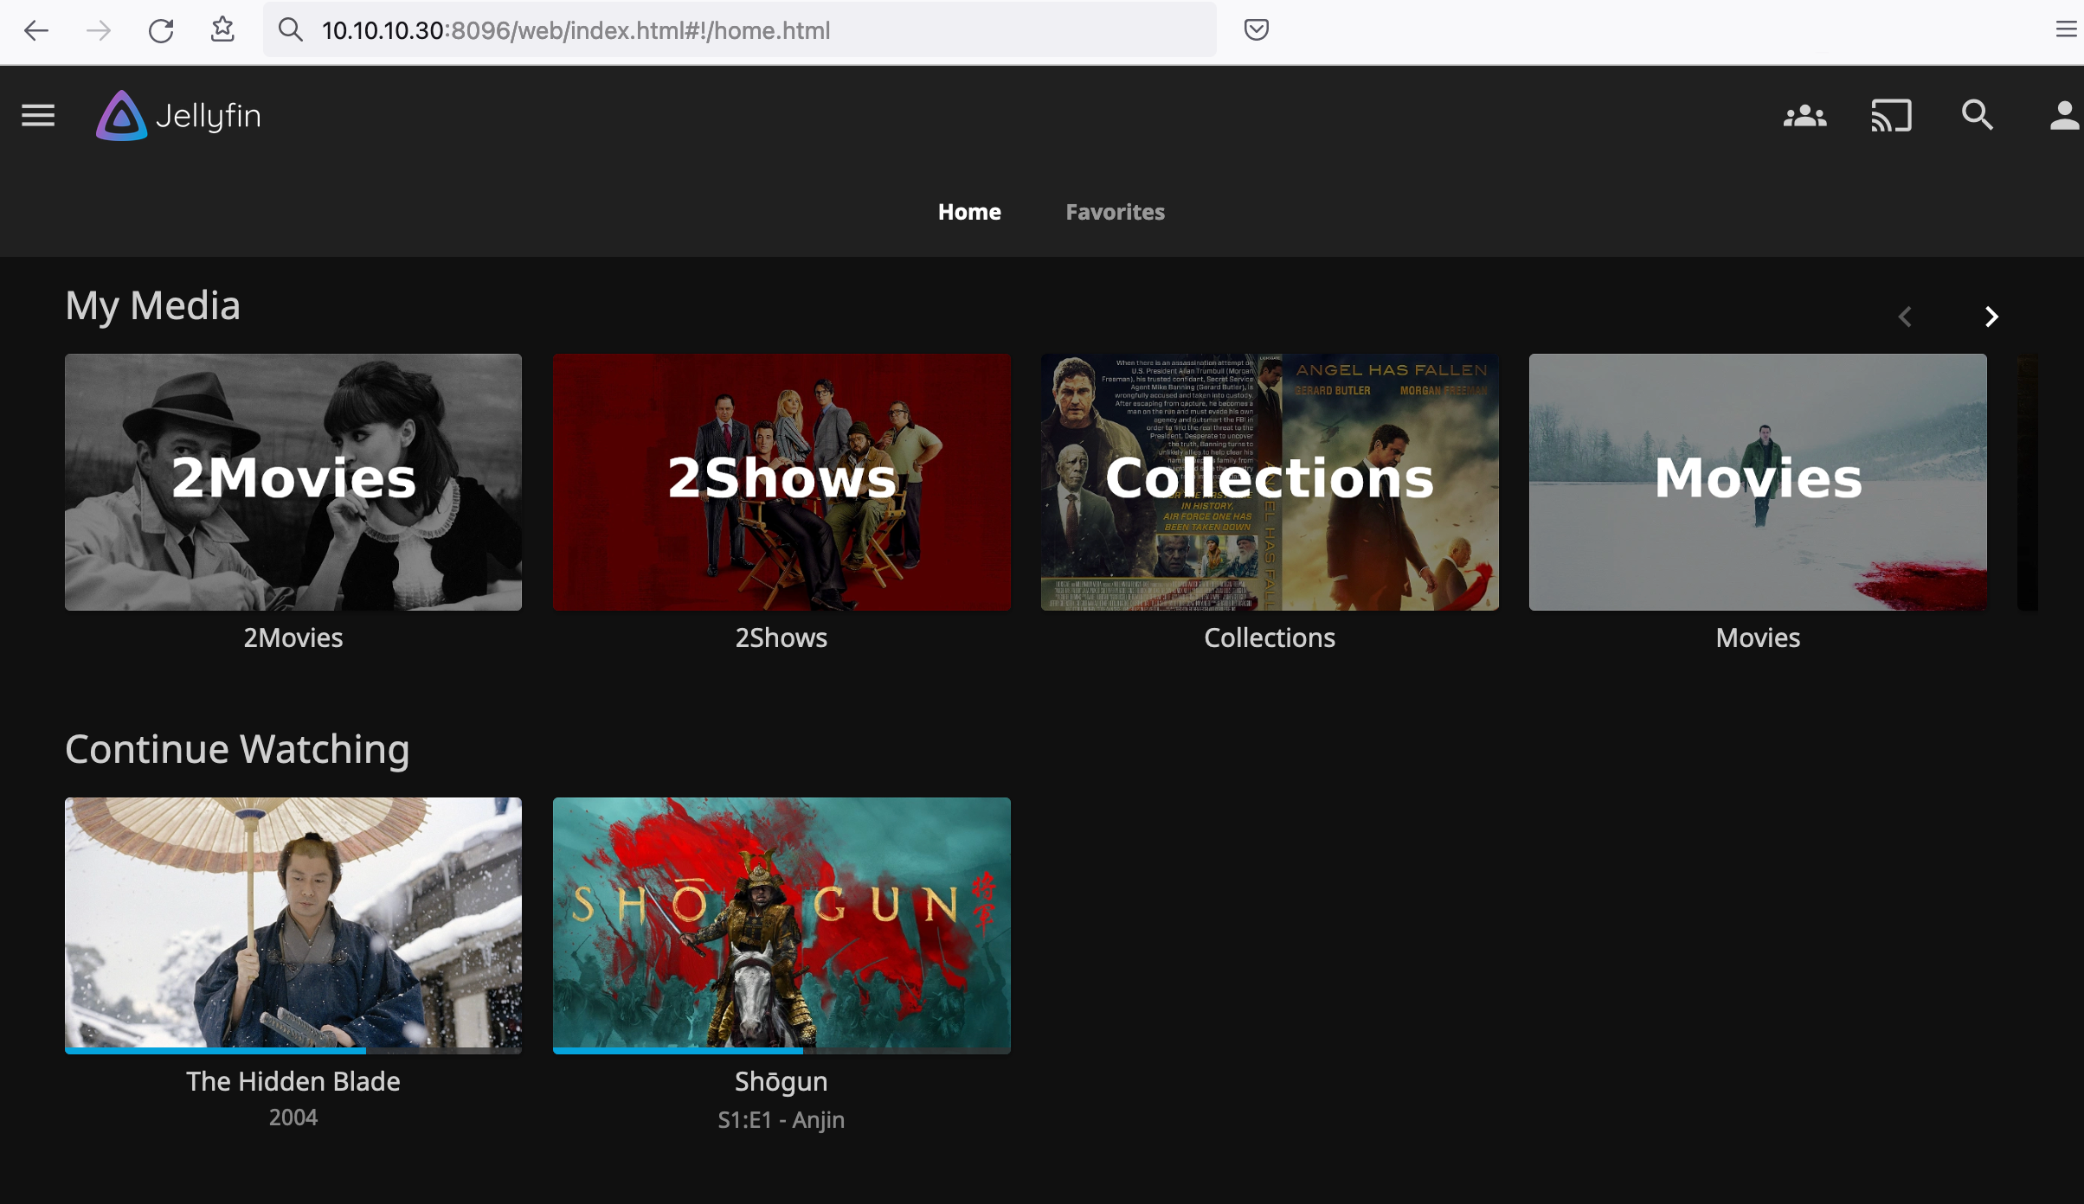Switch to the Favorites tab
The width and height of the screenshot is (2084, 1204).
[1115, 212]
